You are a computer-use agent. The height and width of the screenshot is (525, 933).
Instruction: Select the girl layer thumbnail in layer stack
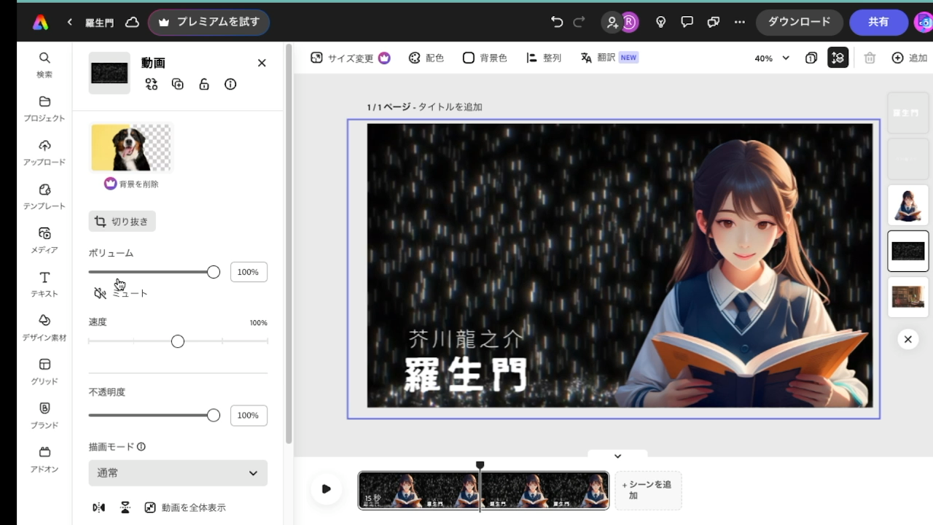coord(907,206)
